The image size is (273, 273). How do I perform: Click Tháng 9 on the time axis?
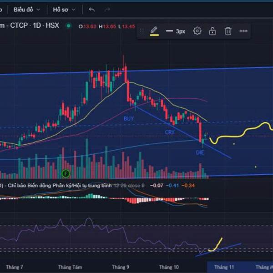tap(121, 267)
